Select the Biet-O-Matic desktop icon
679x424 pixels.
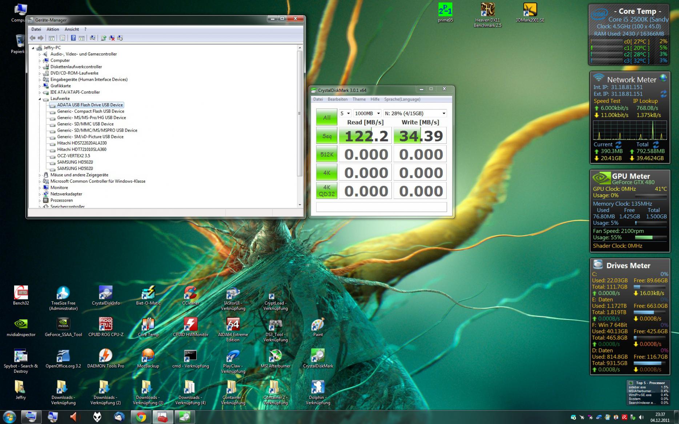[x=148, y=295]
